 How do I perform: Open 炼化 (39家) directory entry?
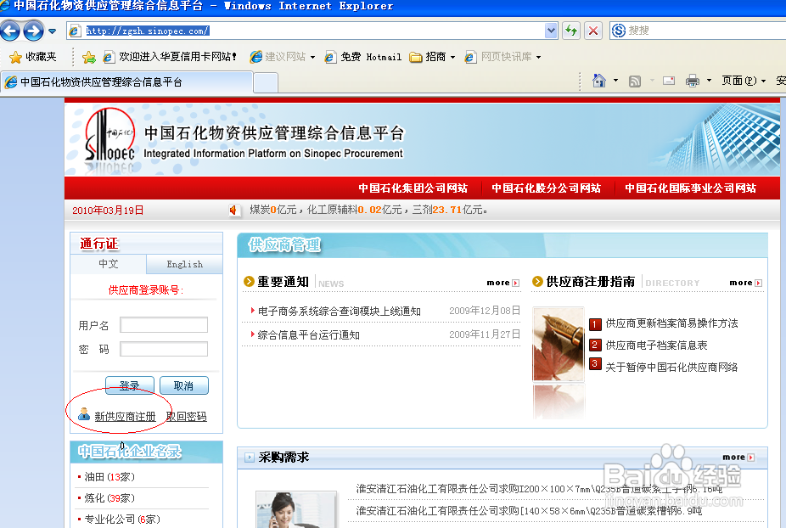[109, 498]
